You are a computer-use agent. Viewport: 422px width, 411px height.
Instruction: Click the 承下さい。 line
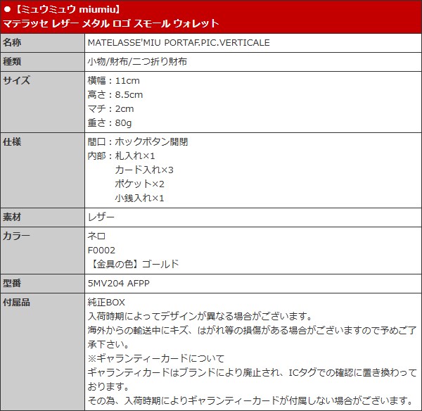click(108, 345)
